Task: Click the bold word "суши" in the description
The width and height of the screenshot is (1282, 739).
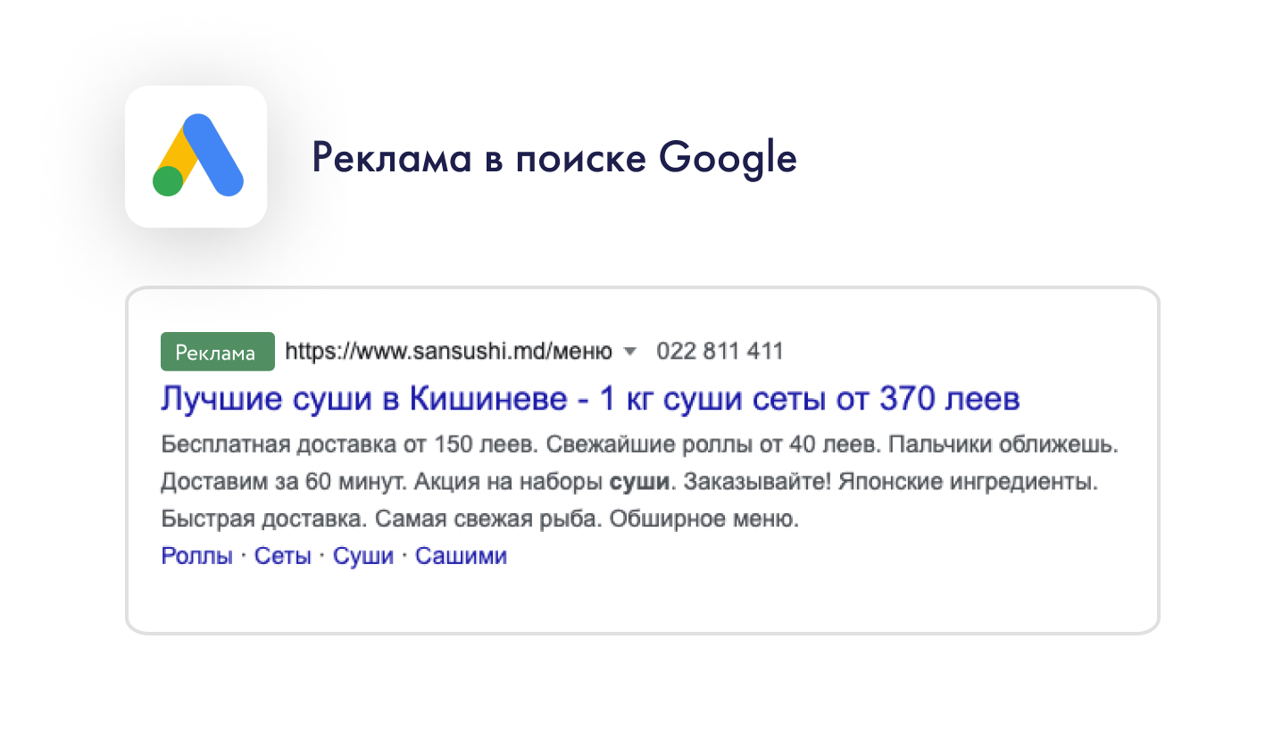Action: [x=639, y=482]
